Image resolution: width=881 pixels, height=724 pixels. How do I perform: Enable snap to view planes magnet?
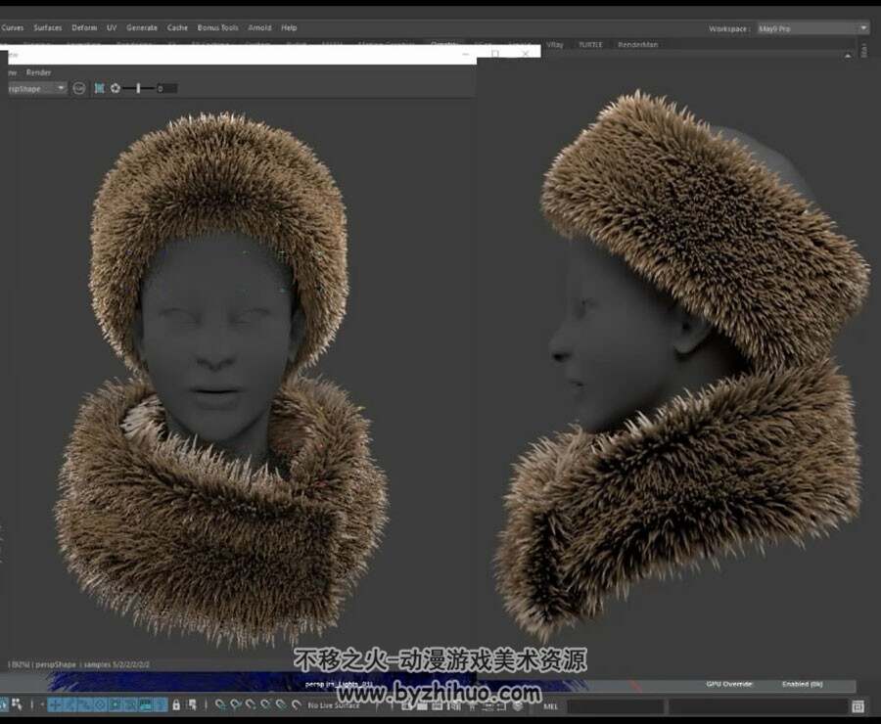click(x=281, y=704)
